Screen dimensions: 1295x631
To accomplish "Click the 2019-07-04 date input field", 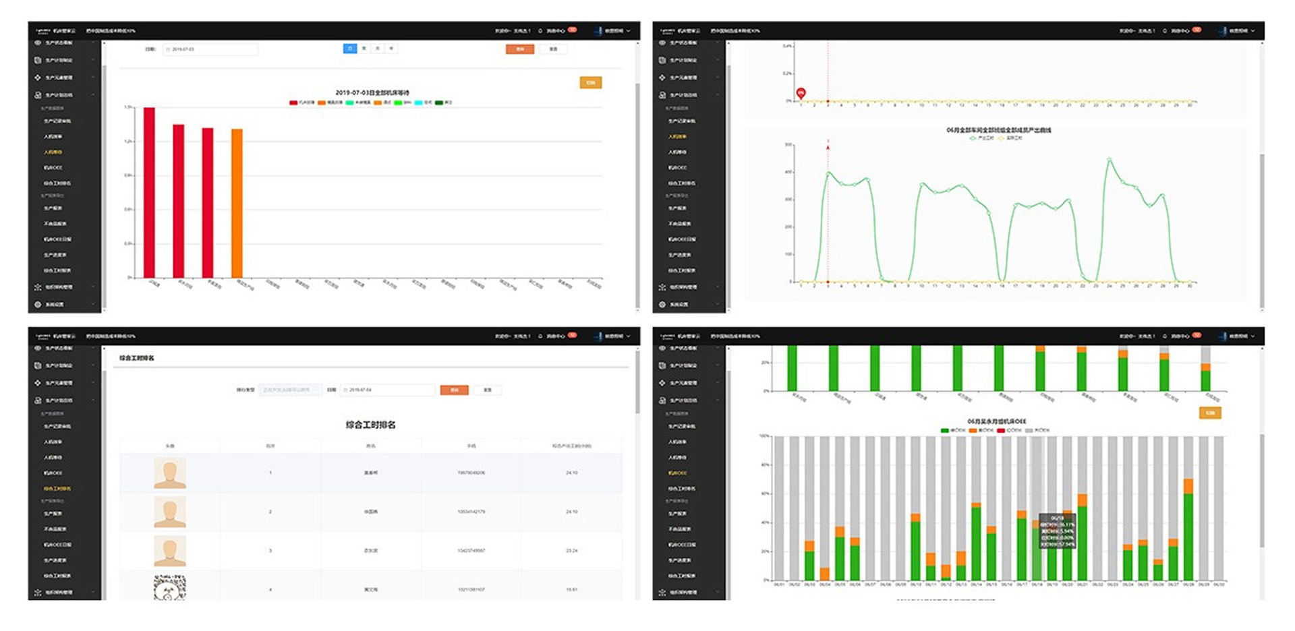I will tap(388, 390).
